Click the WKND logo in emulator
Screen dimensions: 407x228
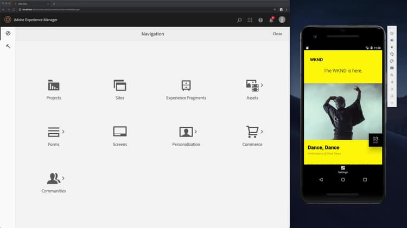tap(316, 60)
